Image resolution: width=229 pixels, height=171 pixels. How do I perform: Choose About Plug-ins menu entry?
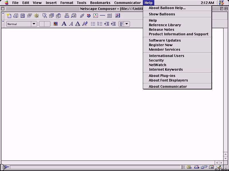[x=177, y=76]
